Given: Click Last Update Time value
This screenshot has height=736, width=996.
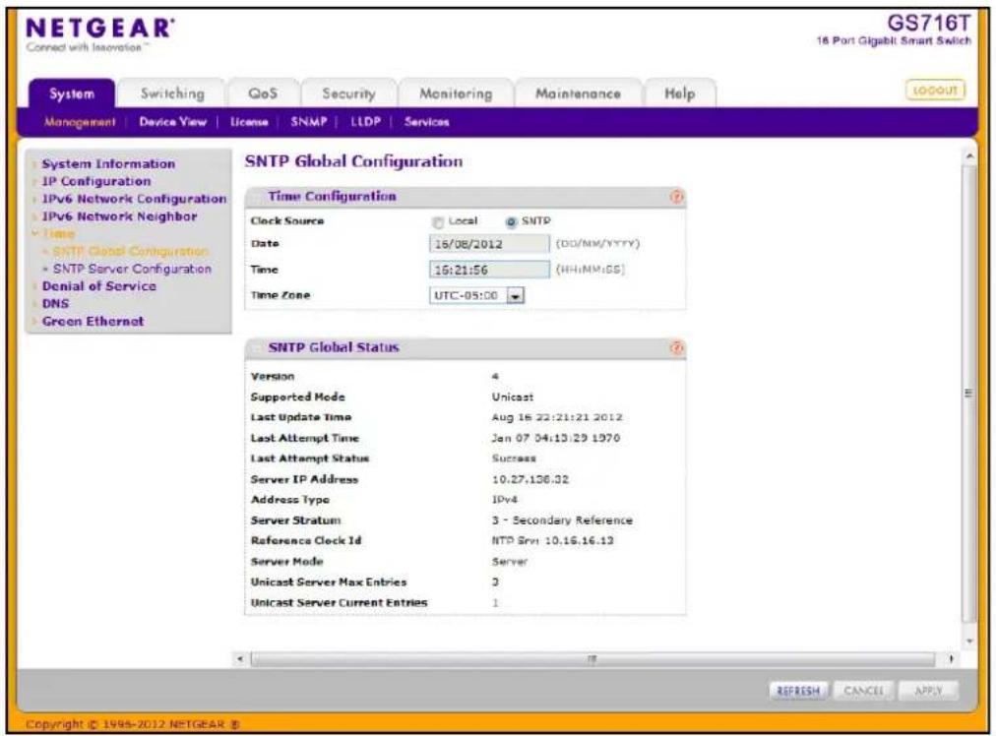Looking at the screenshot, I should tap(557, 417).
